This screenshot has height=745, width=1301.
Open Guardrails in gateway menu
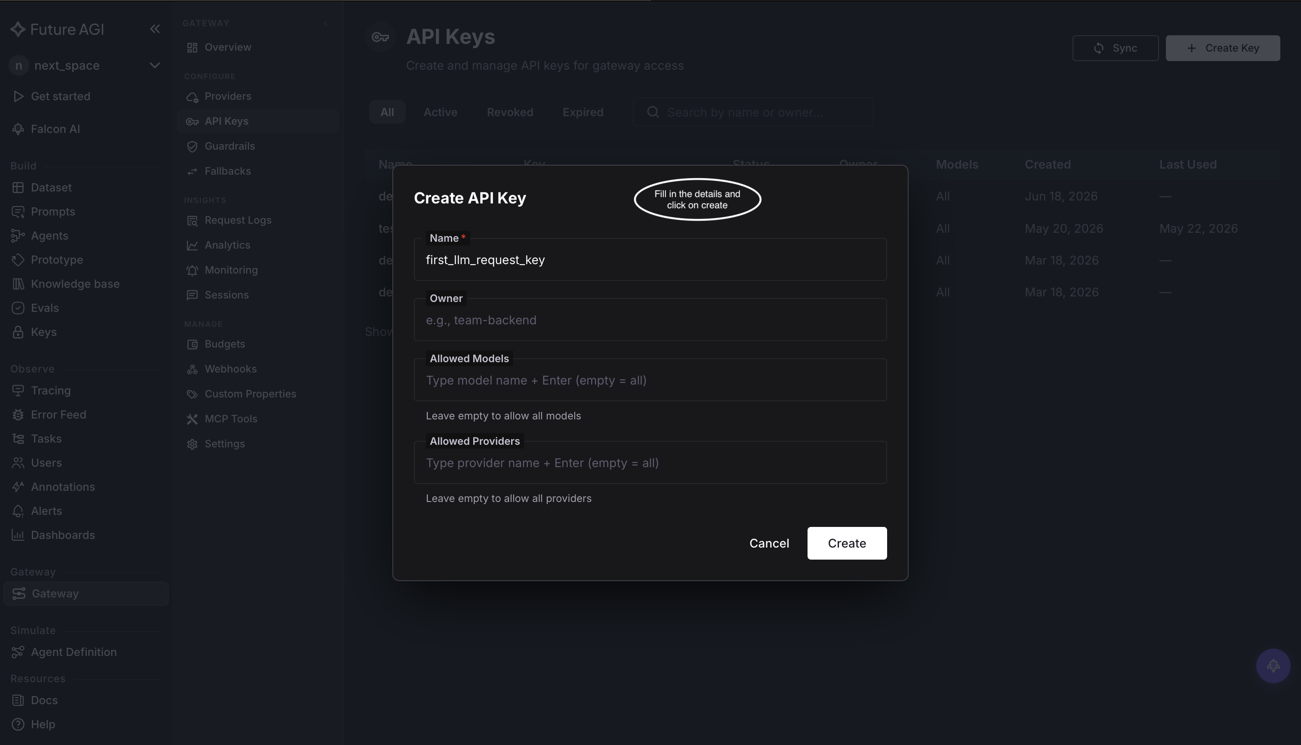point(229,146)
